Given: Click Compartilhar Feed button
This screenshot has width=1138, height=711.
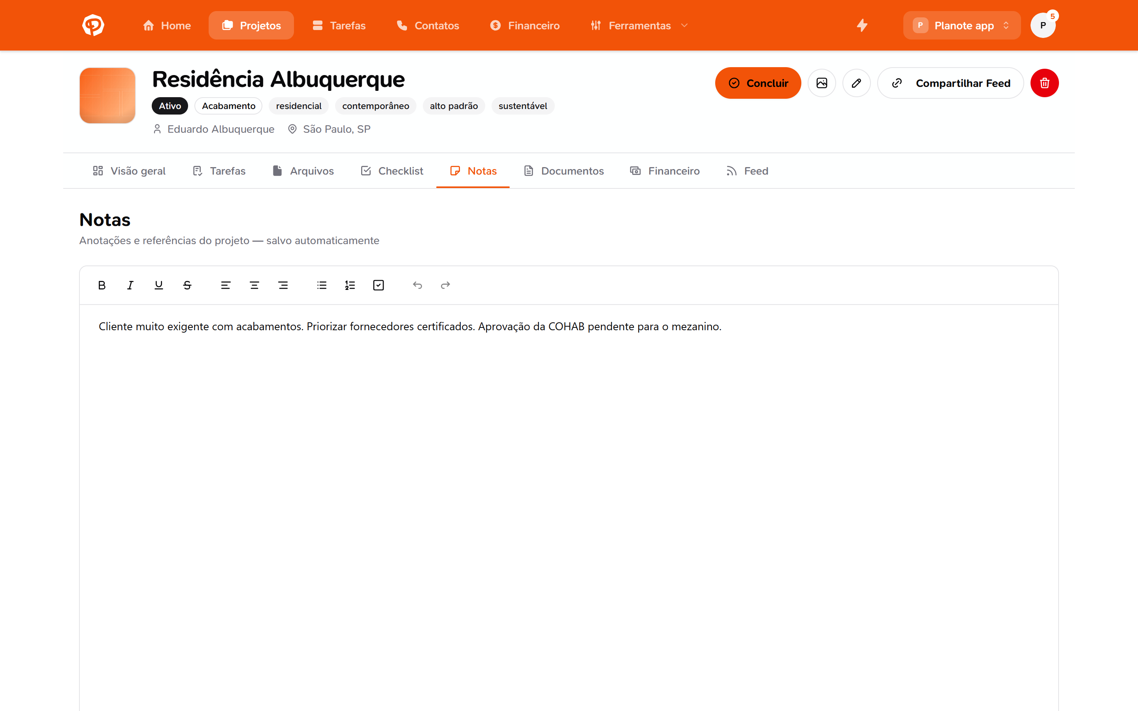Looking at the screenshot, I should pos(950,83).
